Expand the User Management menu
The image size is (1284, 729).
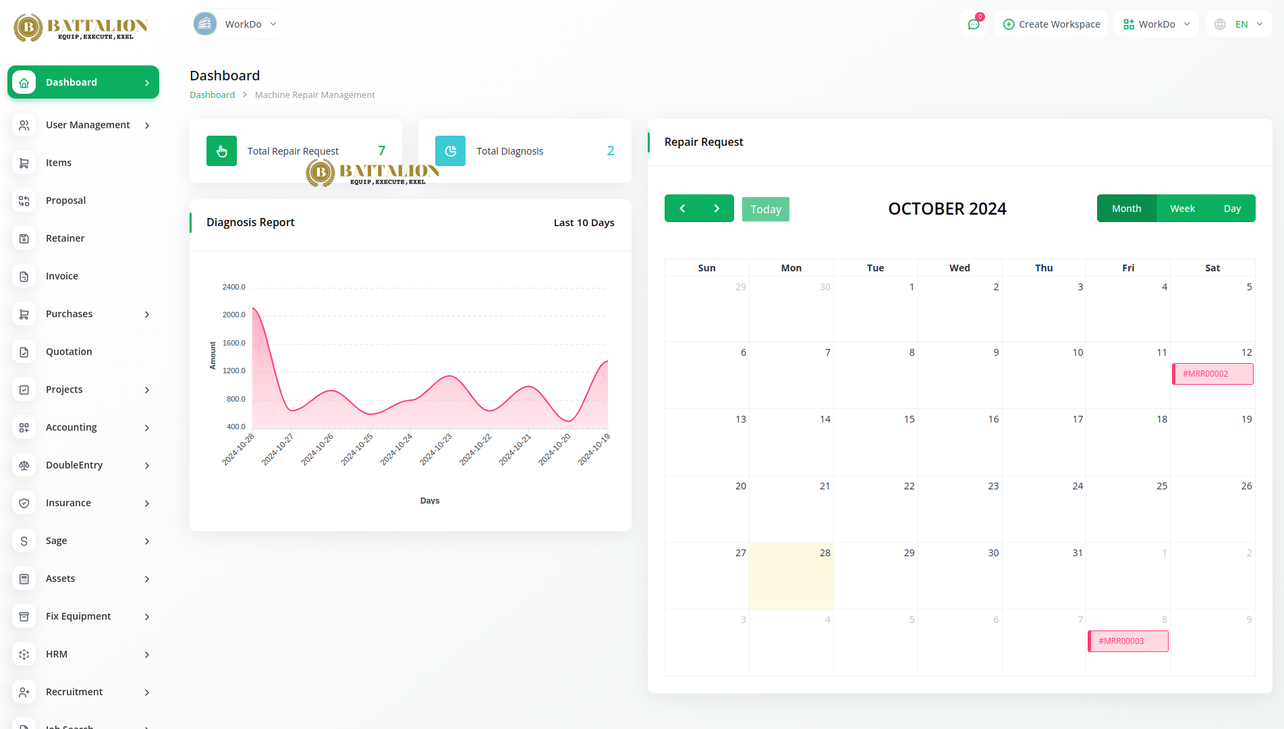coord(88,125)
